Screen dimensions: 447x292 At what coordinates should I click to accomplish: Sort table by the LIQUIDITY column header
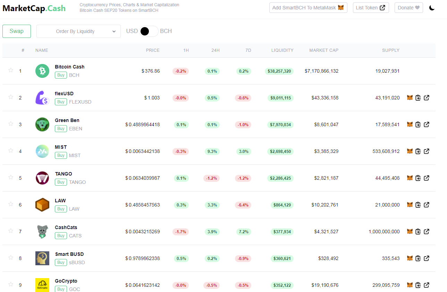tap(282, 50)
